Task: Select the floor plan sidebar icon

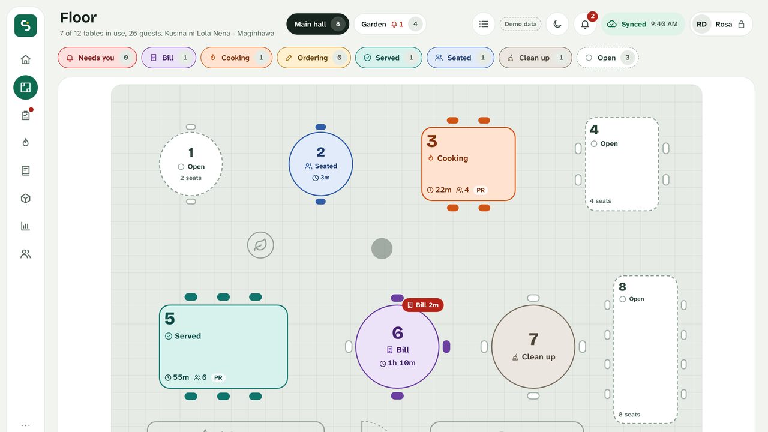Action: (25, 88)
